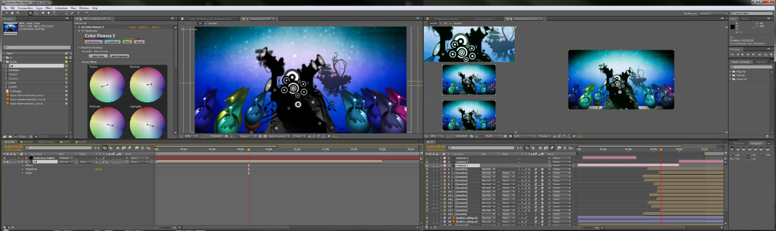Click the About button under Color Finesse 3
The image size is (776, 231).
(x=139, y=42)
